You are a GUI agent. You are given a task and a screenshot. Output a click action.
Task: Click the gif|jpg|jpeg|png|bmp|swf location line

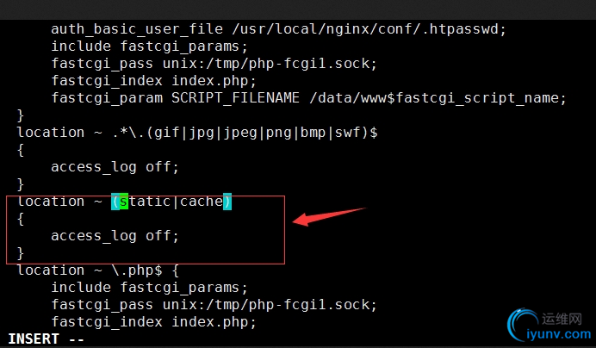click(x=197, y=132)
